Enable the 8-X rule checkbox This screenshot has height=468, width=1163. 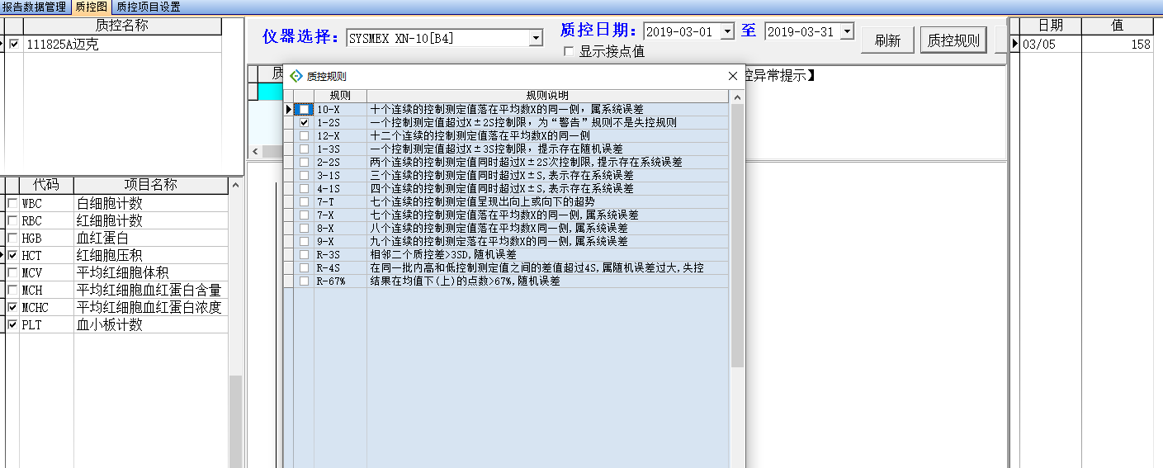click(305, 228)
